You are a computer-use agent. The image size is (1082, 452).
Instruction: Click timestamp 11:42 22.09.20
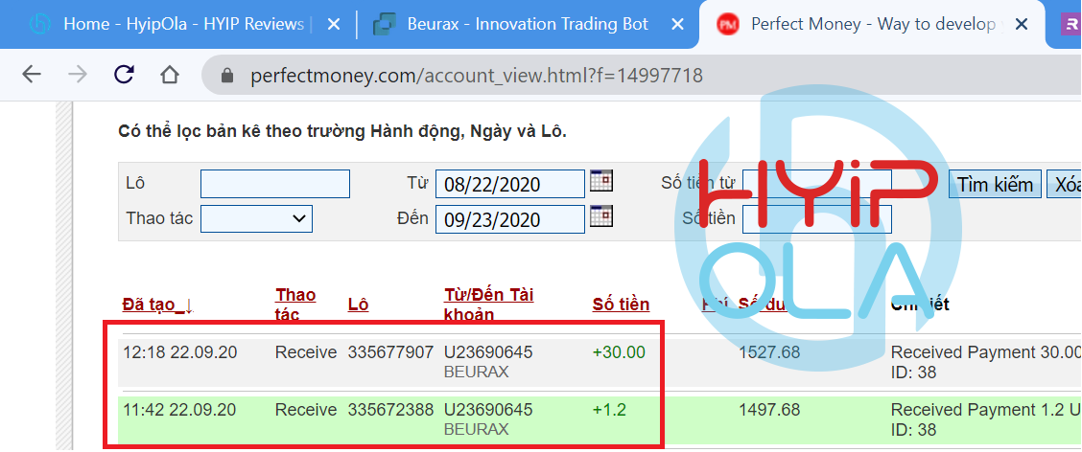(x=179, y=410)
